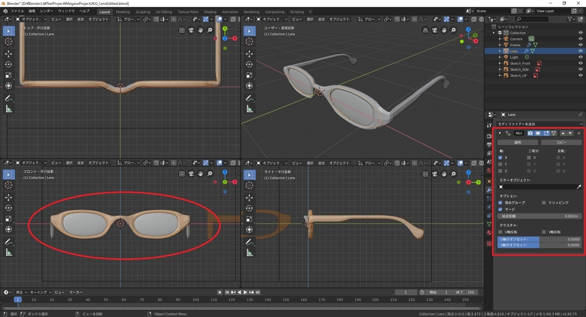
Task: Open the Output properties tab
Action: coord(489,145)
